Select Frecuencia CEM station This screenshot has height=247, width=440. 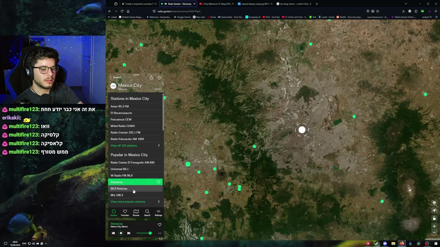pyautogui.click(x=135, y=119)
